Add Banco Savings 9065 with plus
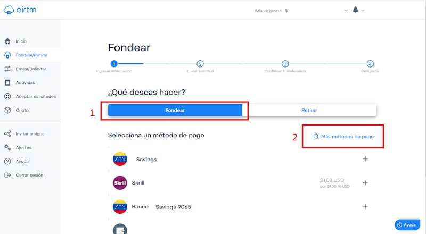The height and width of the screenshot is (234, 426). click(x=365, y=206)
